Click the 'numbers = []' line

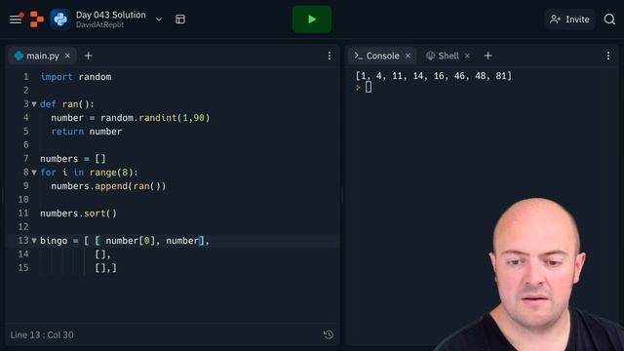pos(73,159)
